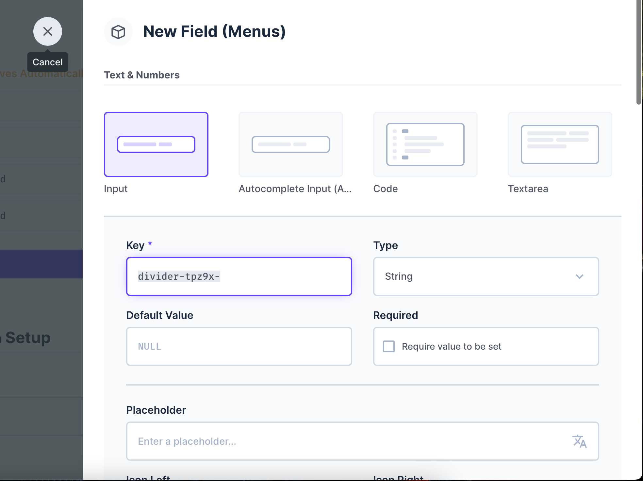The width and height of the screenshot is (643, 481).
Task: Pick the Textarea interface card
Action: pyautogui.click(x=560, y=144)
